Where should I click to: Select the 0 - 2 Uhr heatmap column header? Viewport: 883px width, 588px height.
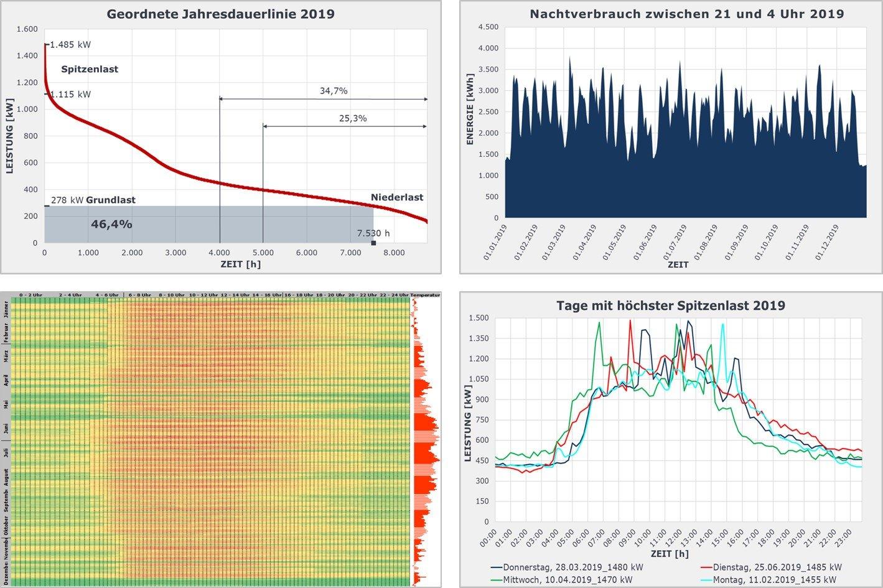click(30, 294)
